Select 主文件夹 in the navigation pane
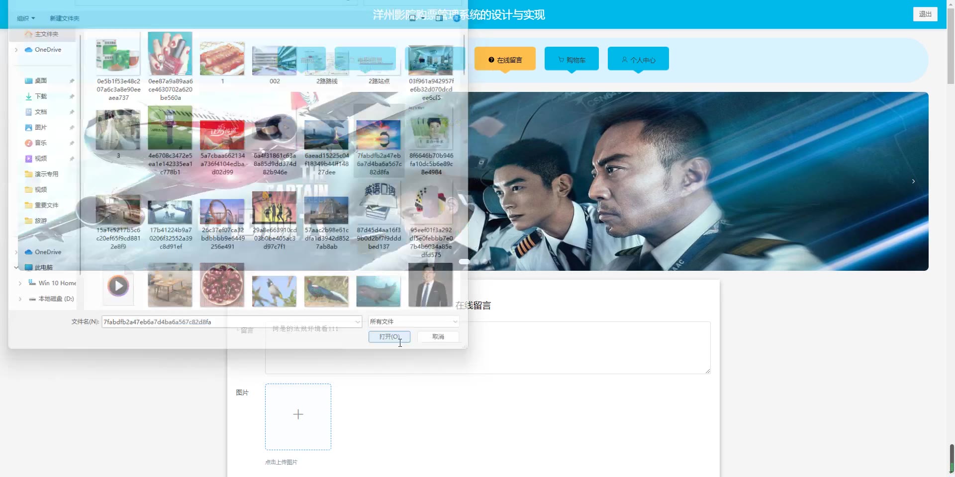The width and height of the screenshot is (955, 477). point(46,34)
